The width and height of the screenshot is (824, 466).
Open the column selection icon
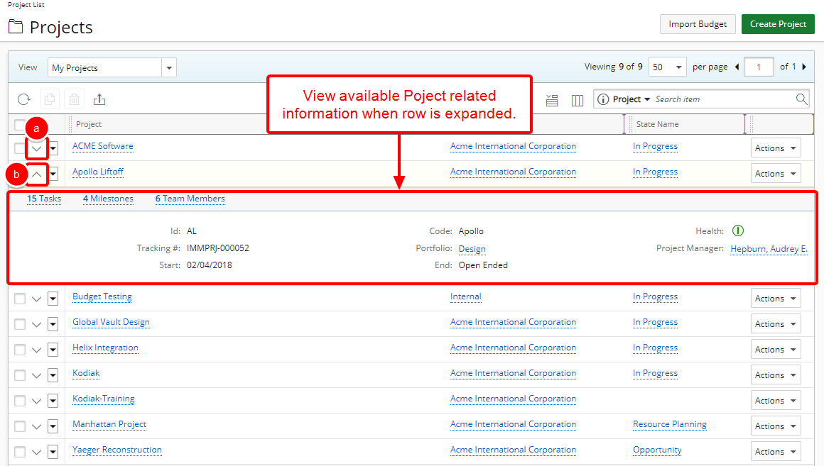click(578, 100)
